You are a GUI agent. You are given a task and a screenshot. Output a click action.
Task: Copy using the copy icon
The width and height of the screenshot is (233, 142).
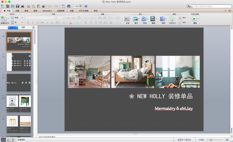click(x=33, y=6)
